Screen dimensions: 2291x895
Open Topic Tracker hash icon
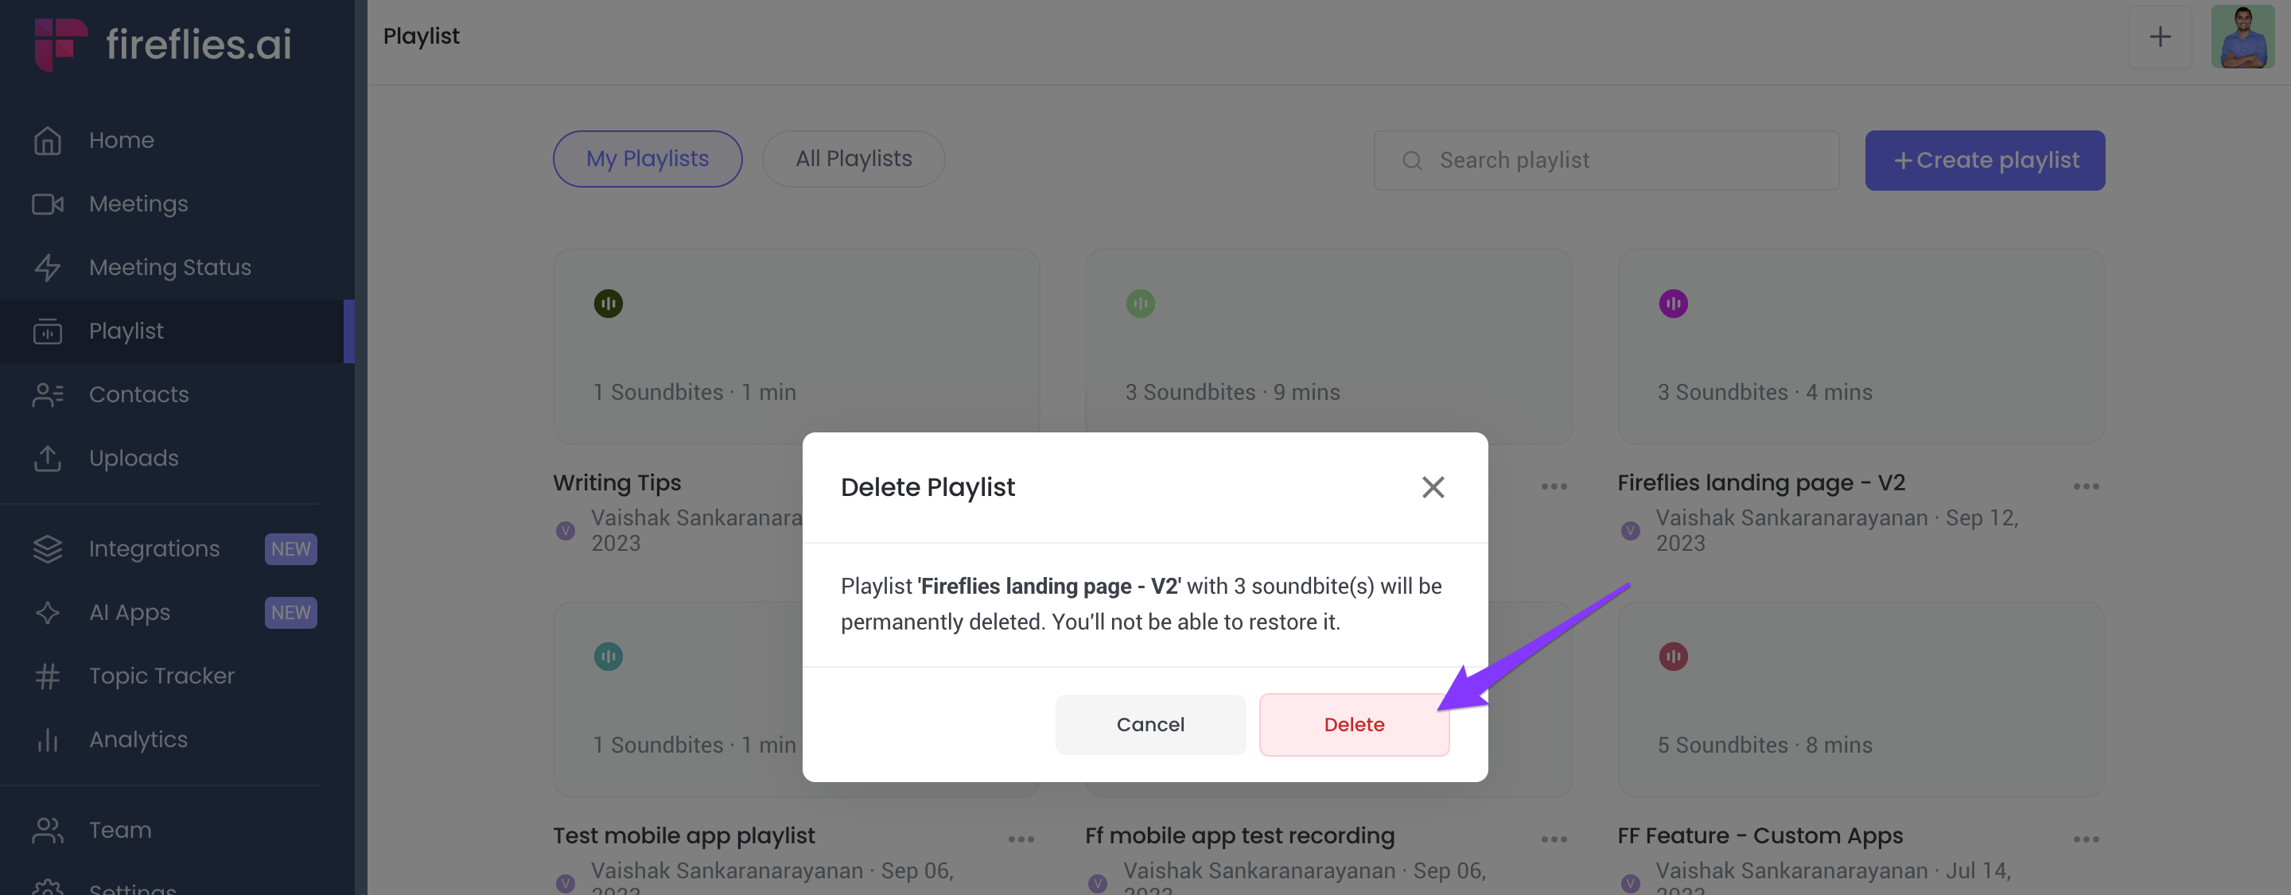tap(47, 676)
